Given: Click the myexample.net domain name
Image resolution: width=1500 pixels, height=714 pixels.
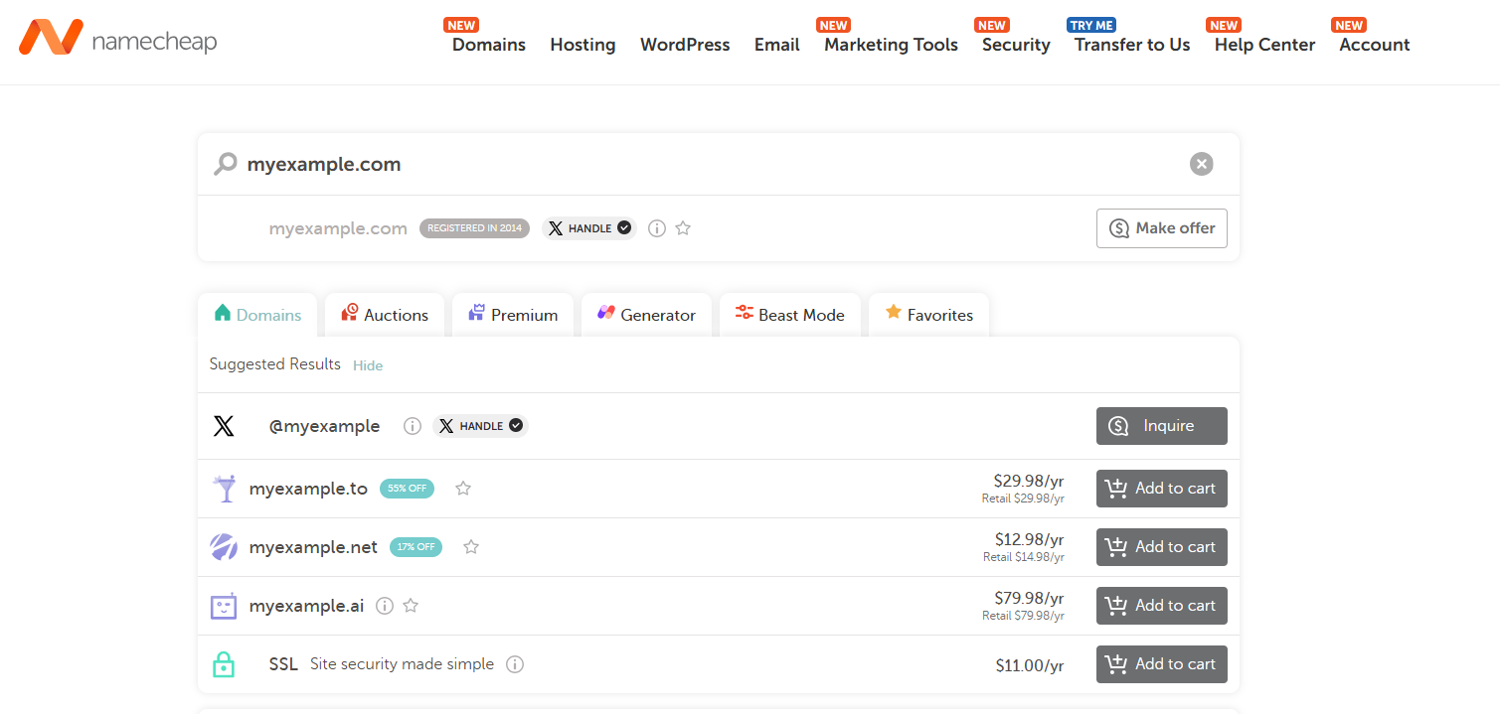Looking at the screenshot, I should click(x=313, y=547).
